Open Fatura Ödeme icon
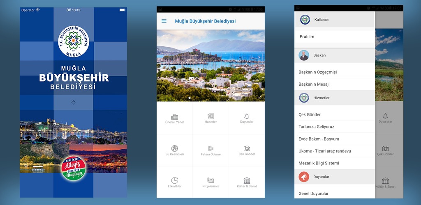The image size is (421, 205). point(211,148)
